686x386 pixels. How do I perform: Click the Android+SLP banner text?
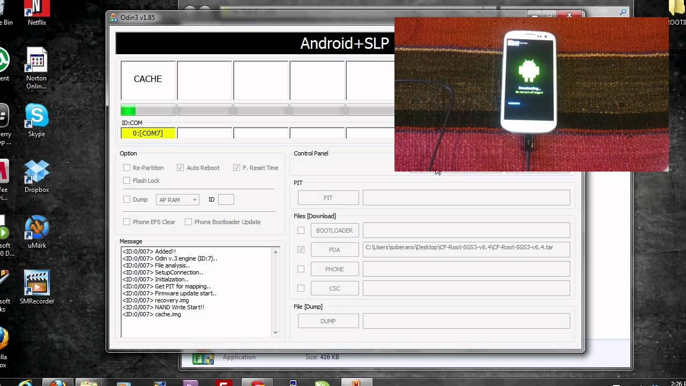(345, 43)
